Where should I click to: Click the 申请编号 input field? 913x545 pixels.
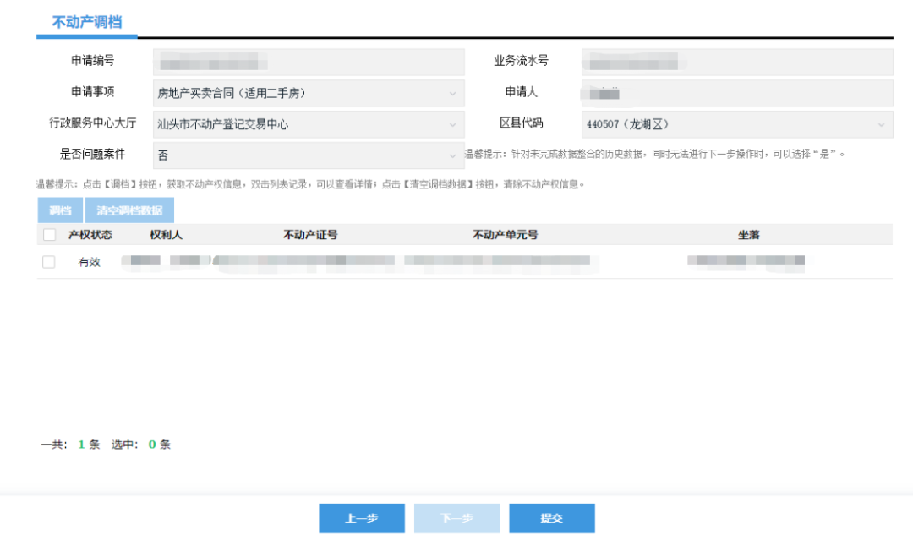click(304, 62)
